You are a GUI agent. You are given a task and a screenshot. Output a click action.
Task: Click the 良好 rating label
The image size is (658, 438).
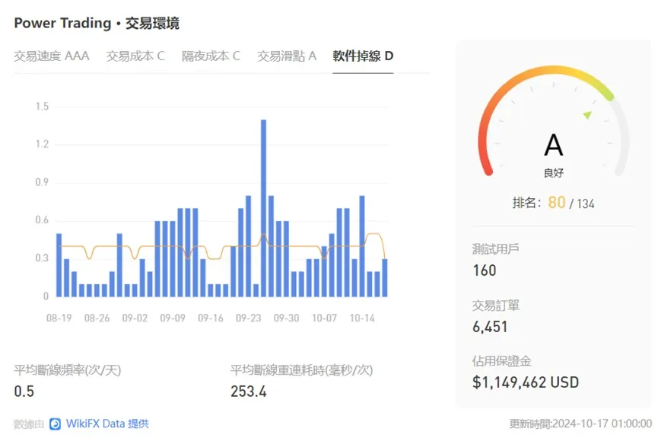(554, 173)
